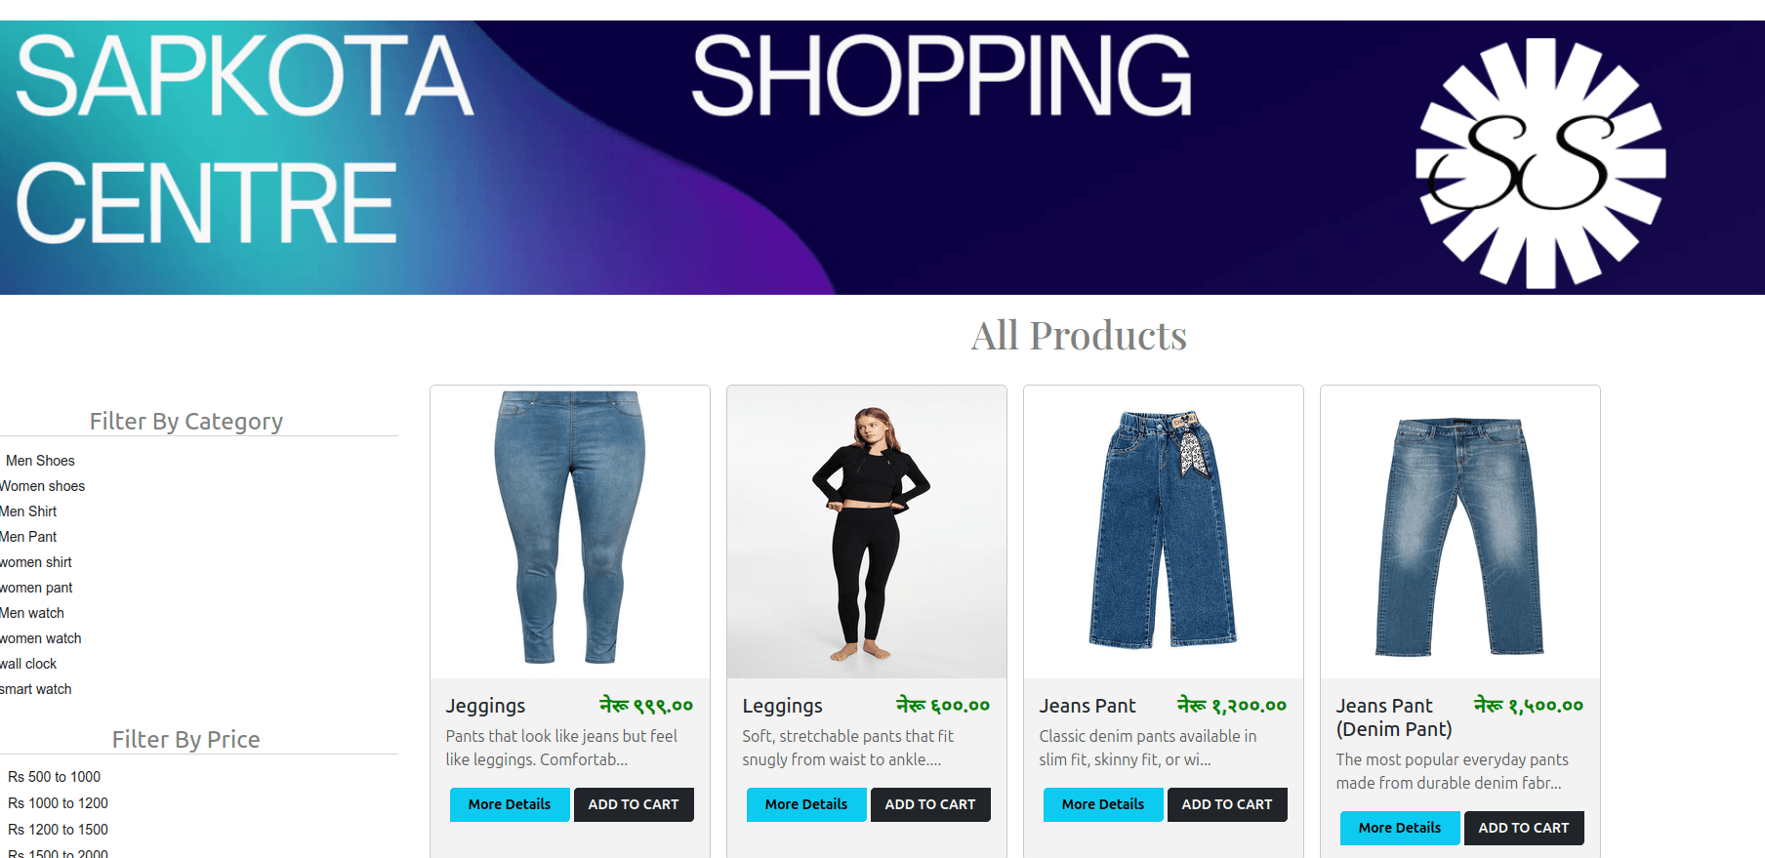
Task: Filter by Women shoes category
Action: coord(42,486)
